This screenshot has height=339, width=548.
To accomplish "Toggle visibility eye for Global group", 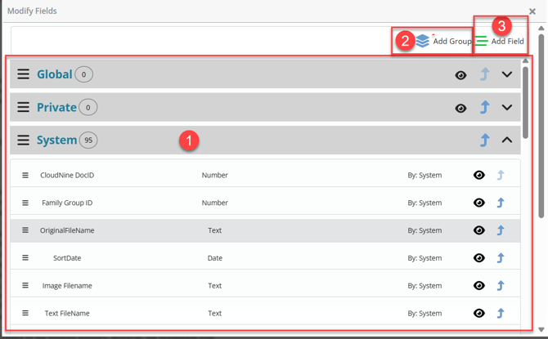I will 460,75.
